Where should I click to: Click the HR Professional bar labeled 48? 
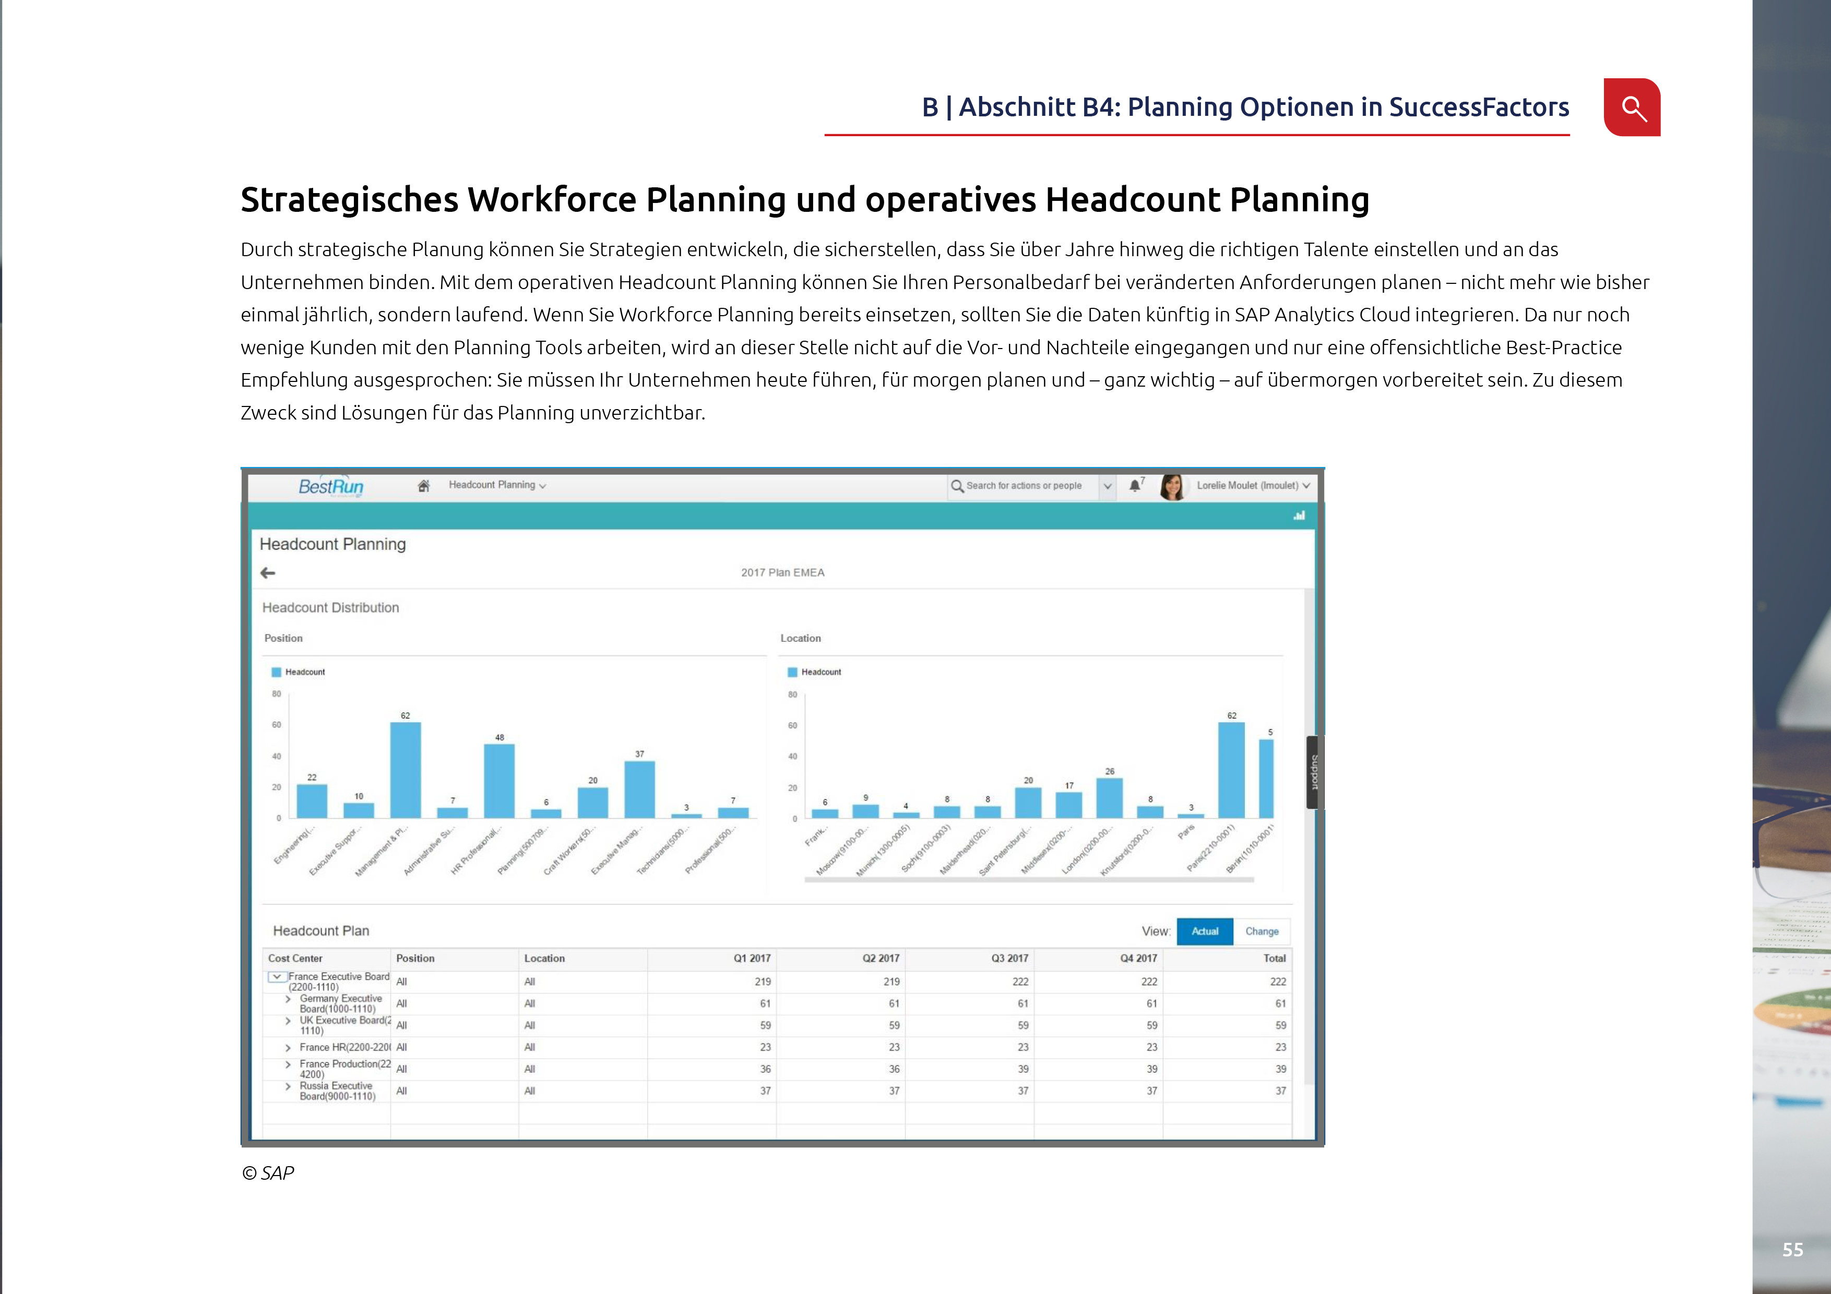499,781
